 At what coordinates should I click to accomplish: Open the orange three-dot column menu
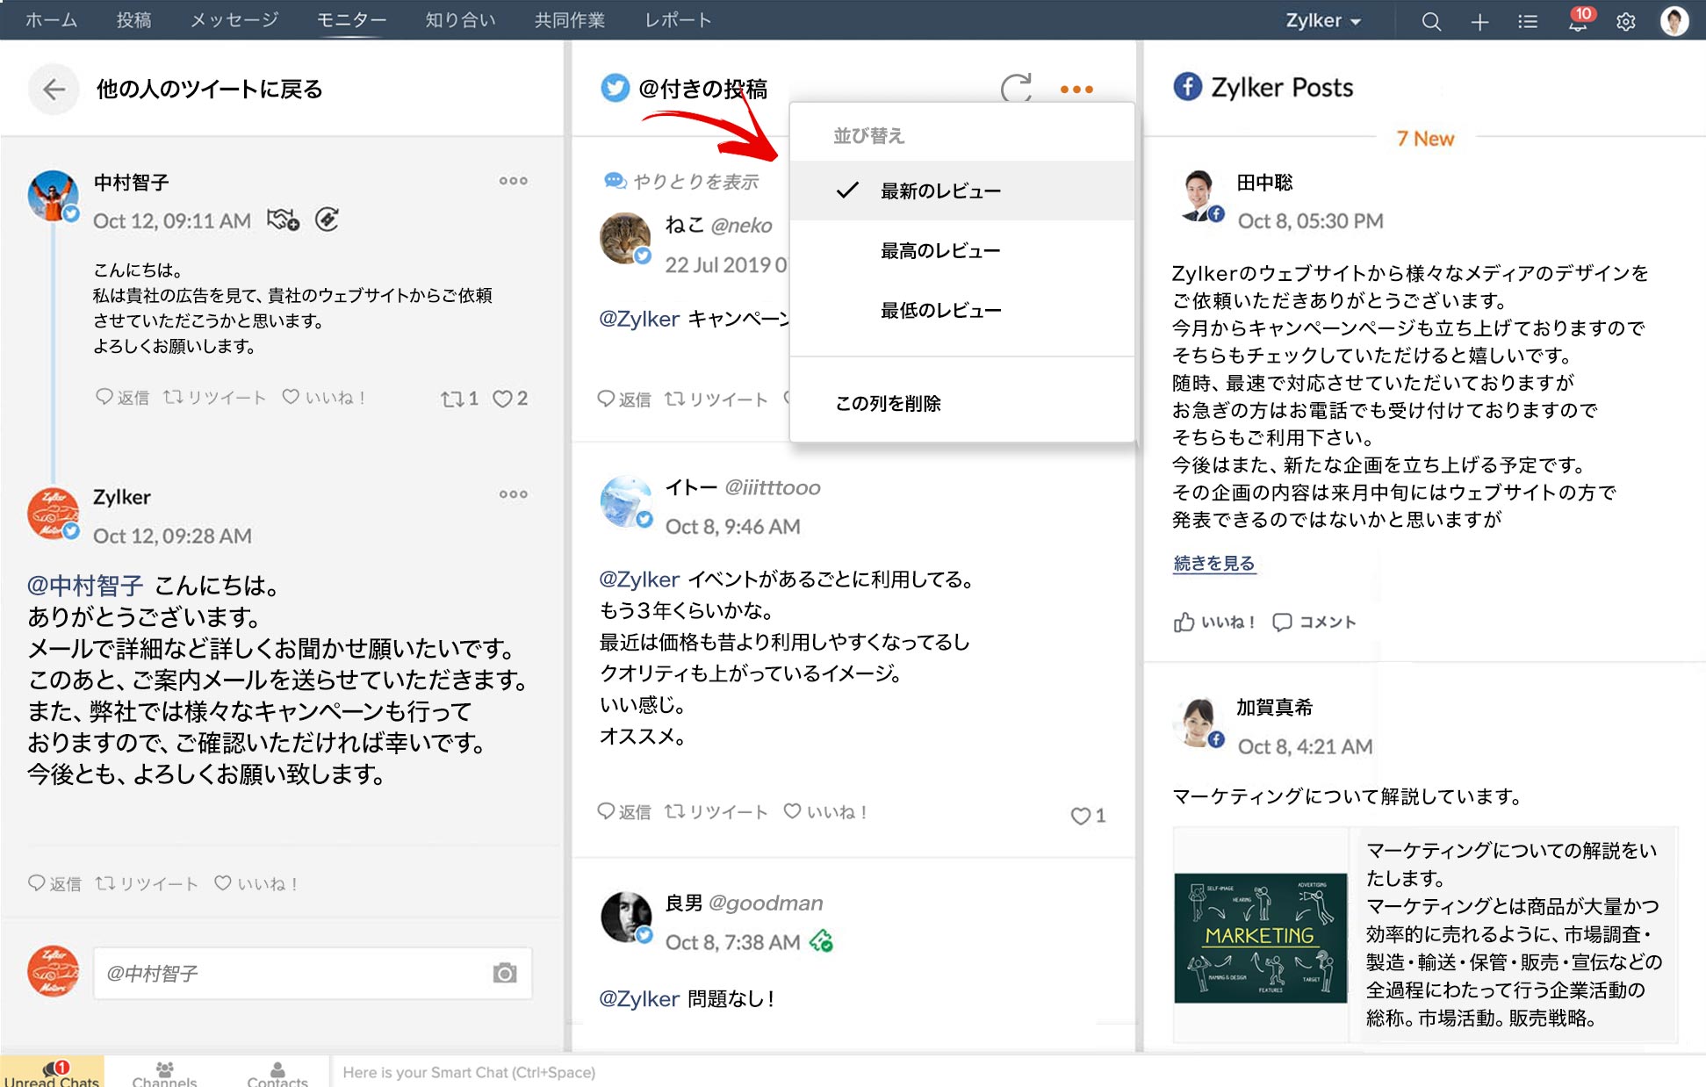1076,89
